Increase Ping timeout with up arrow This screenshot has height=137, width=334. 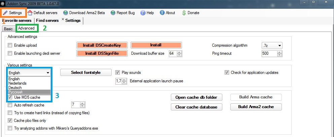tap(280, 52)
